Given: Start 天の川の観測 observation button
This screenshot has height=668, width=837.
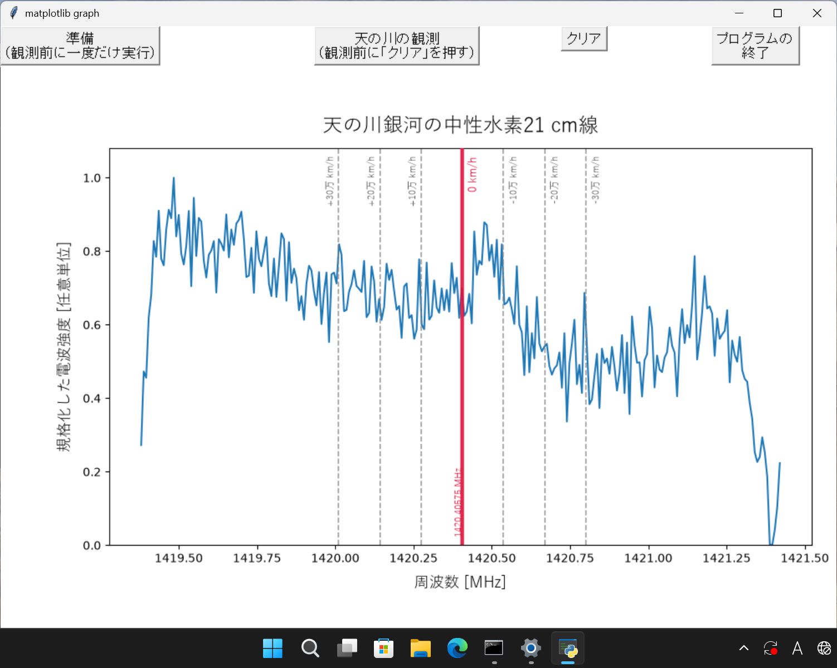Looking at the screenshot, I should (397, 46).
